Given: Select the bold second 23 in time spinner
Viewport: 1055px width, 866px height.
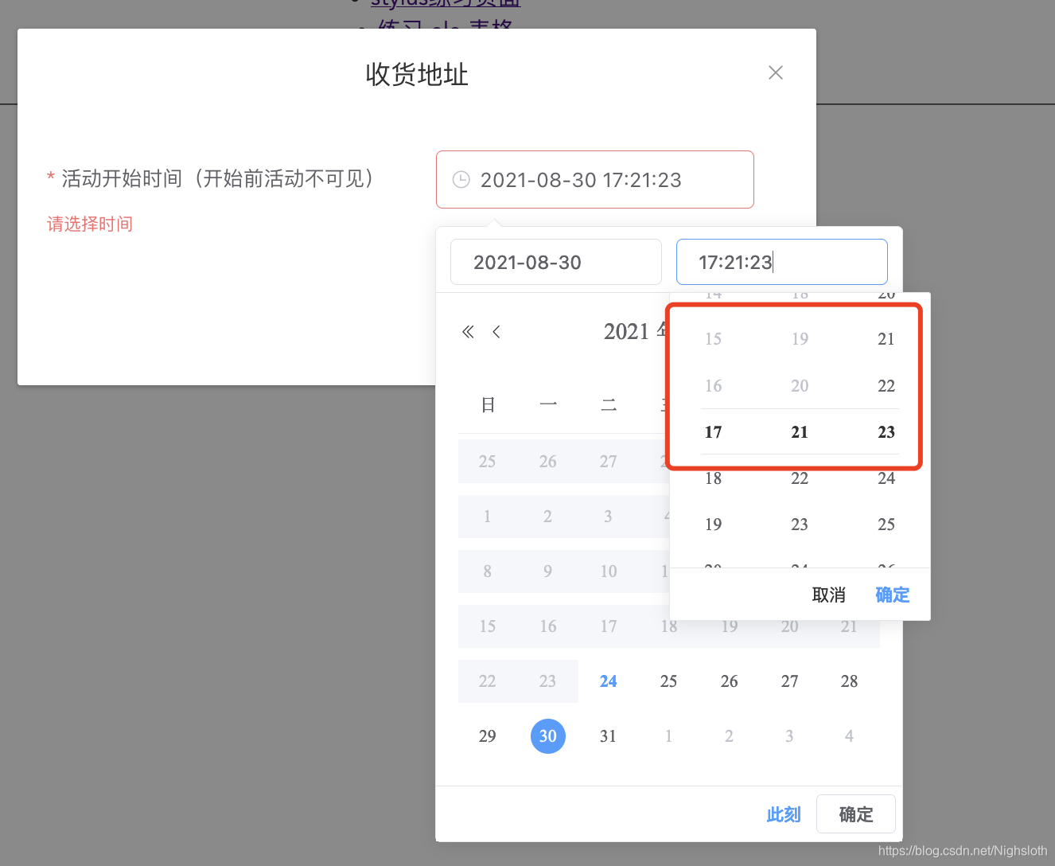Looking at the screenshot, I should click(886, 432).
